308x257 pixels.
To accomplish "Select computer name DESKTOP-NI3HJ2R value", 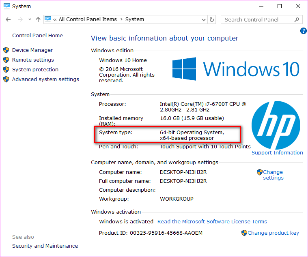I will (183, 172).
